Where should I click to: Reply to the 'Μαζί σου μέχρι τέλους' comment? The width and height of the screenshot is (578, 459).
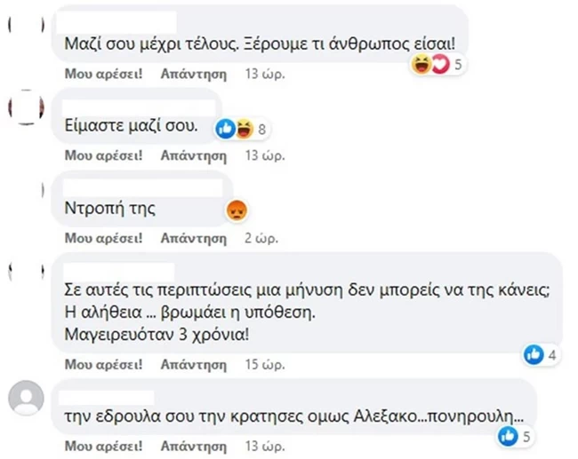tap(194, 75)
